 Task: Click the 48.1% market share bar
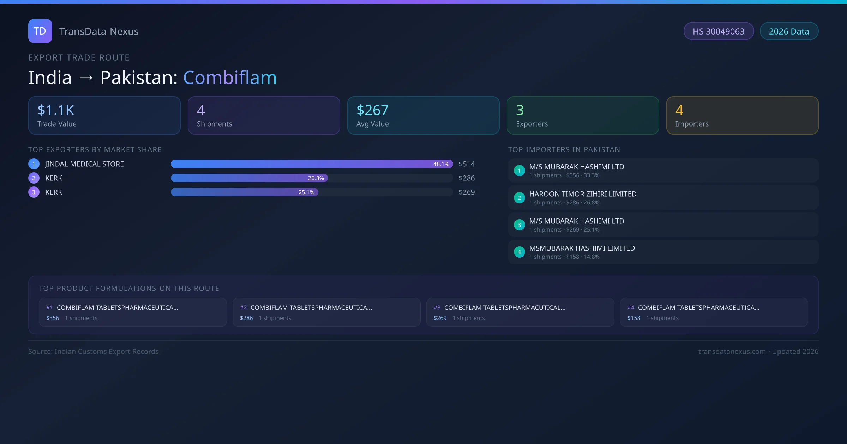311,164
